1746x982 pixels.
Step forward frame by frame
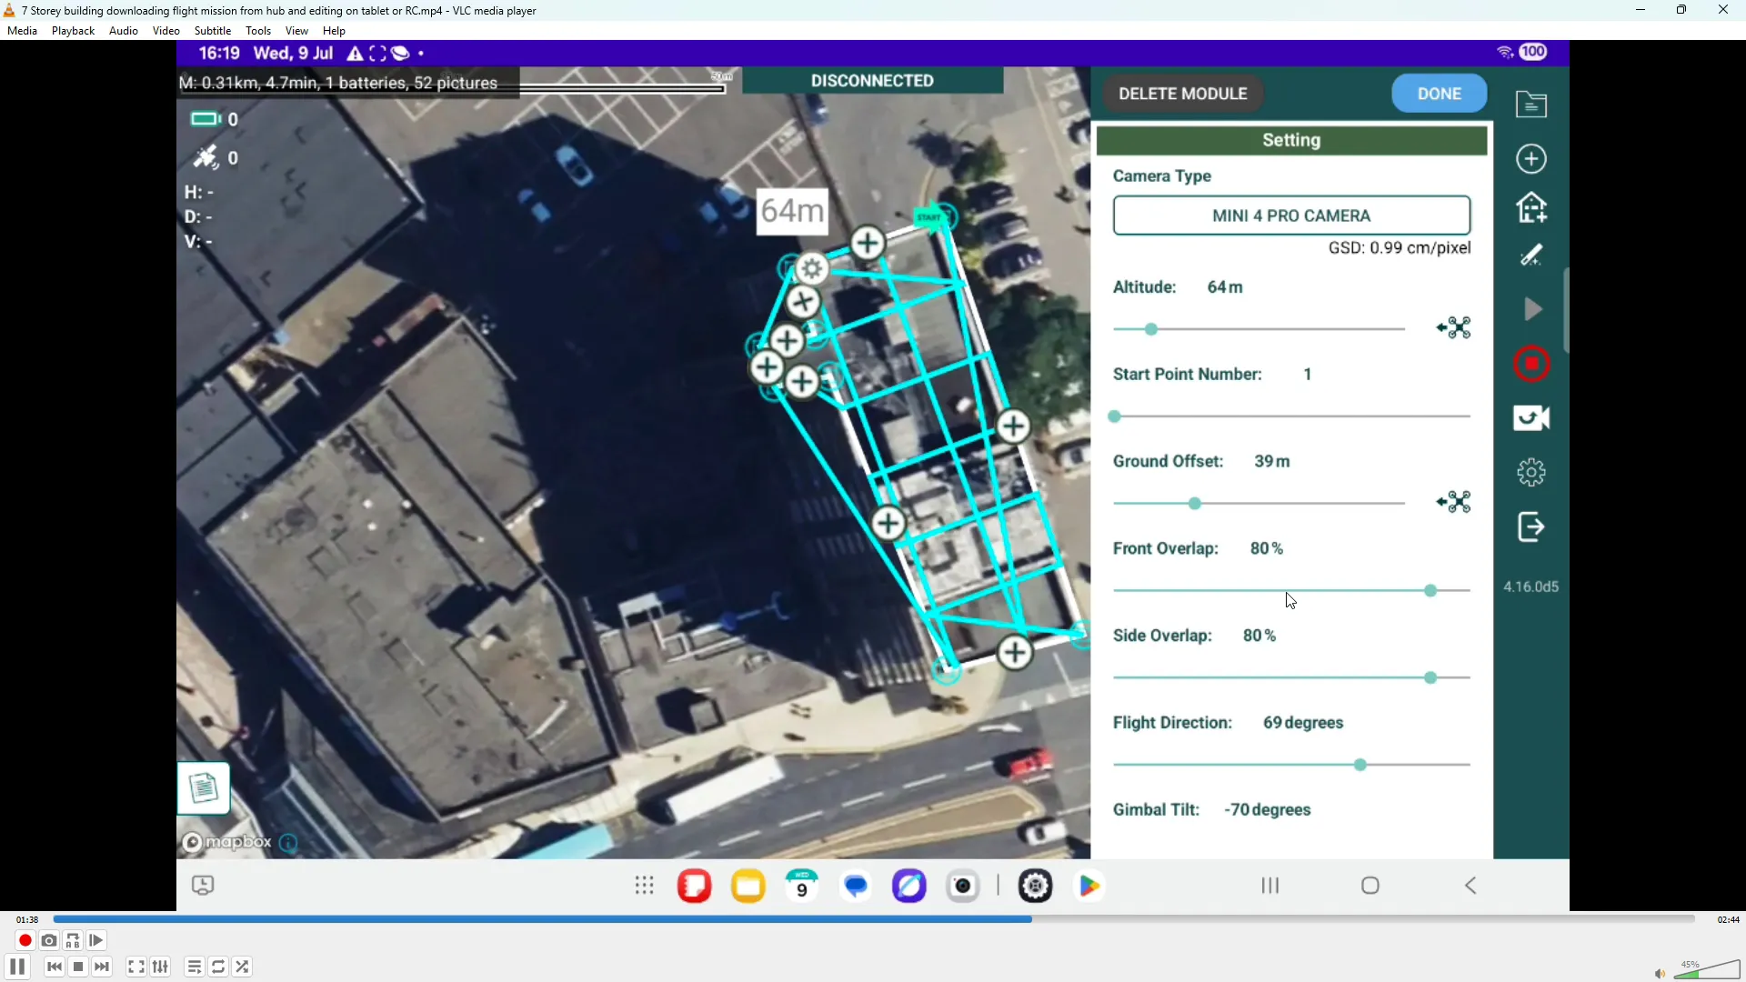[96, 940]
